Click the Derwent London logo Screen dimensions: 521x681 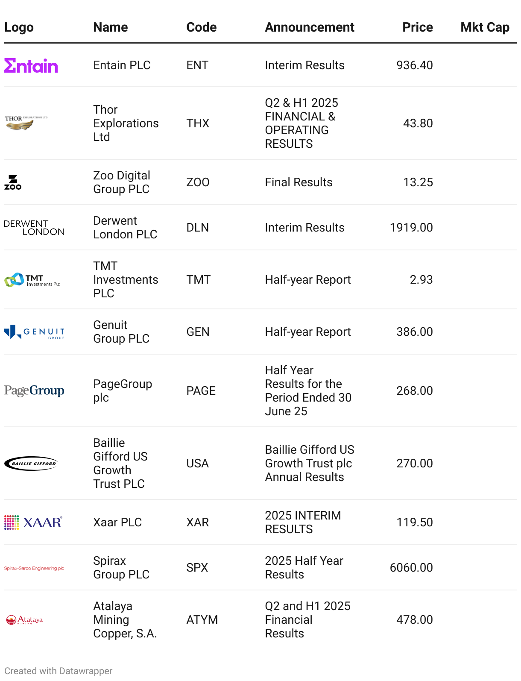34,228
